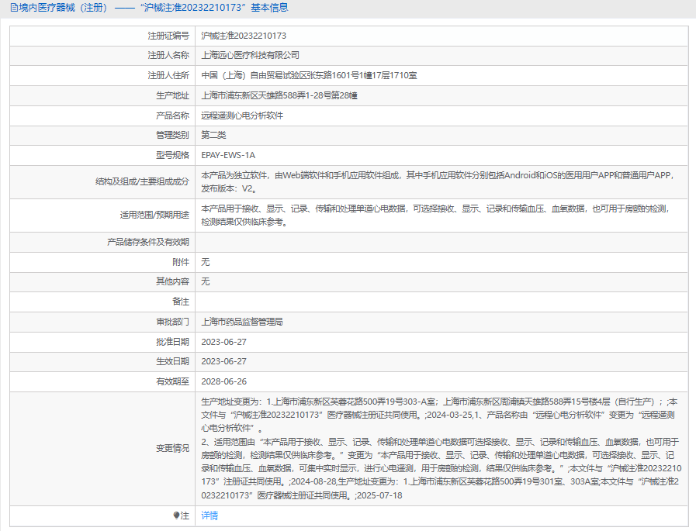Click the 生产地址 address value

[x=279, y=95]
